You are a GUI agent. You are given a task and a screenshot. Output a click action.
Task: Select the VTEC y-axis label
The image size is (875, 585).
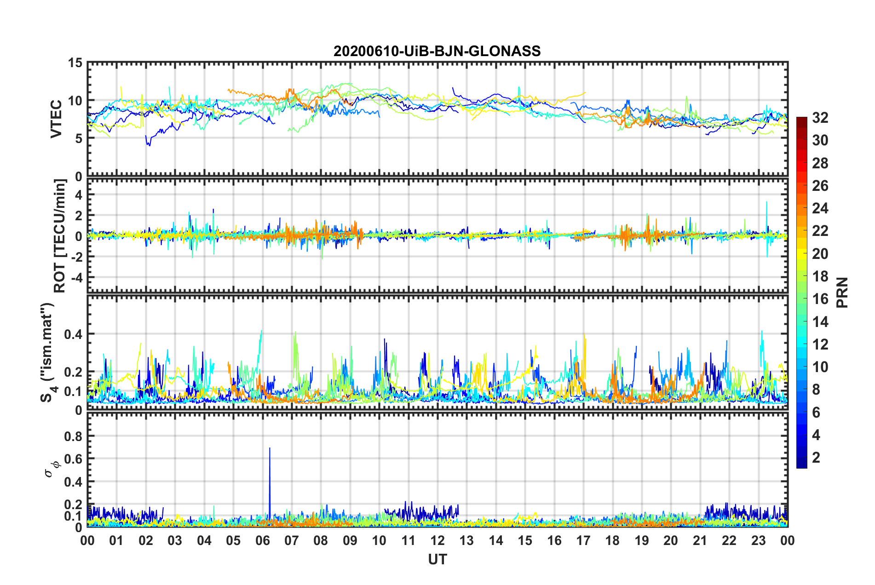click(56, 119)
